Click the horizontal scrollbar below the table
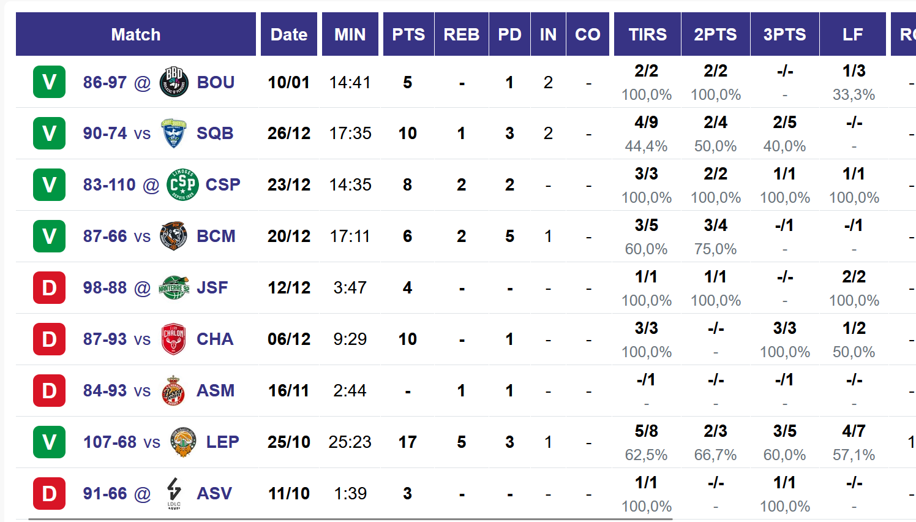Image resolution: width=916 pixels, height=522 pixels. coord(350,519)
